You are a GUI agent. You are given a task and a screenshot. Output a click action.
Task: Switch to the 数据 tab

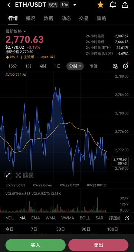click(48, 19)
